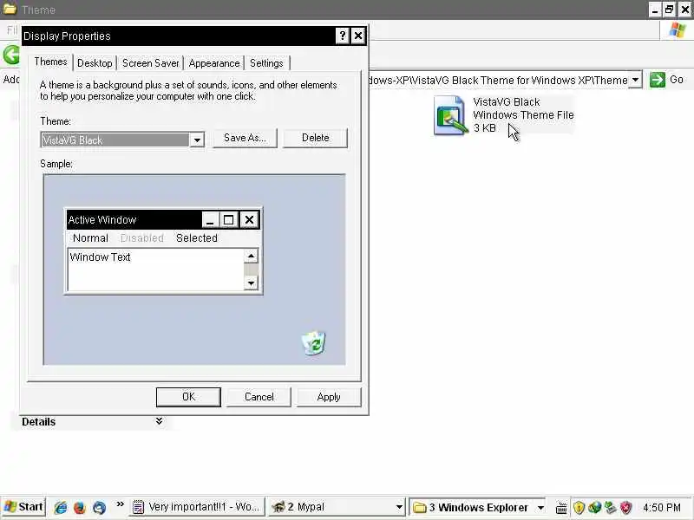This screenshot has height=520, width=694.
Task: Switch to the Themes tab
Action: click(51, 62)
